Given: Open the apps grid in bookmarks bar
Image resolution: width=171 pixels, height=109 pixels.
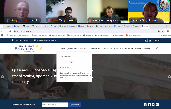Looking at the screenshot, I should [2, 35].
